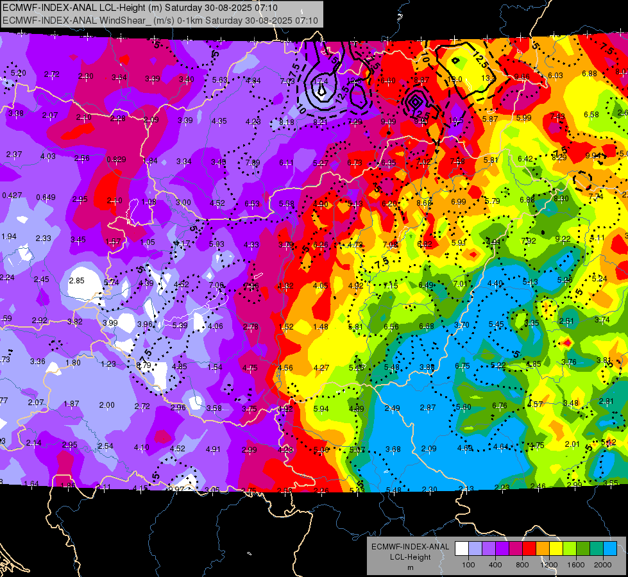Click the grid value 5.39

180,326
